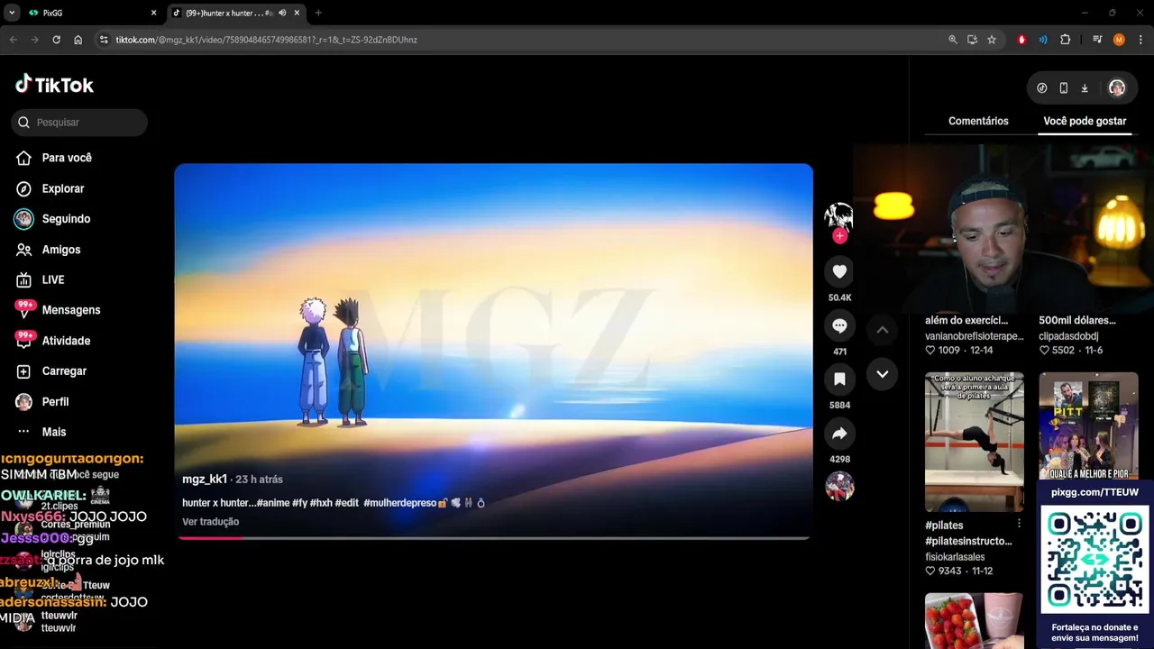The width and height of the screenshot is (1154, 649).
Task: Click the #anime hashtag
Action: point(272,503)
